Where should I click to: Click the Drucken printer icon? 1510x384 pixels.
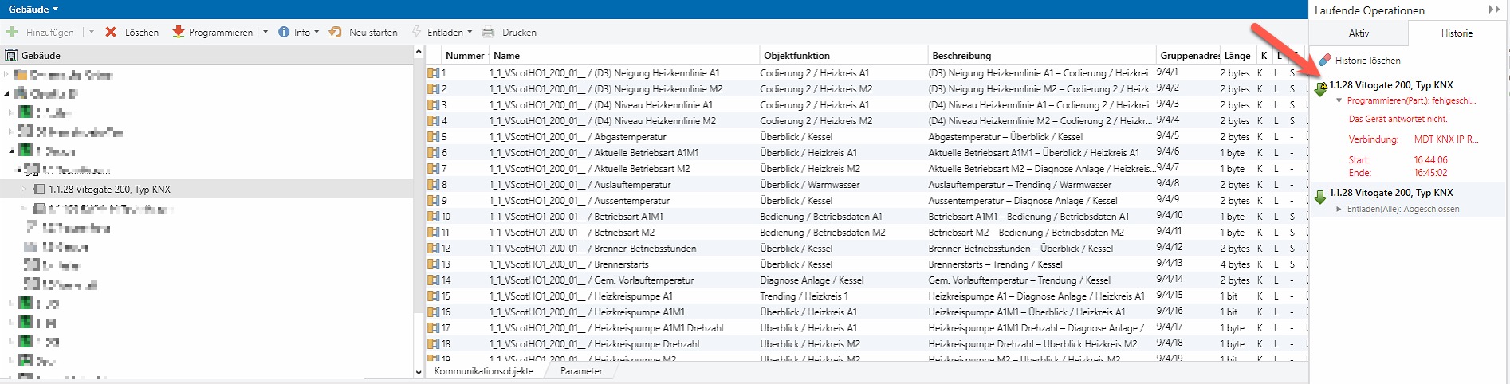coord(488,32)
